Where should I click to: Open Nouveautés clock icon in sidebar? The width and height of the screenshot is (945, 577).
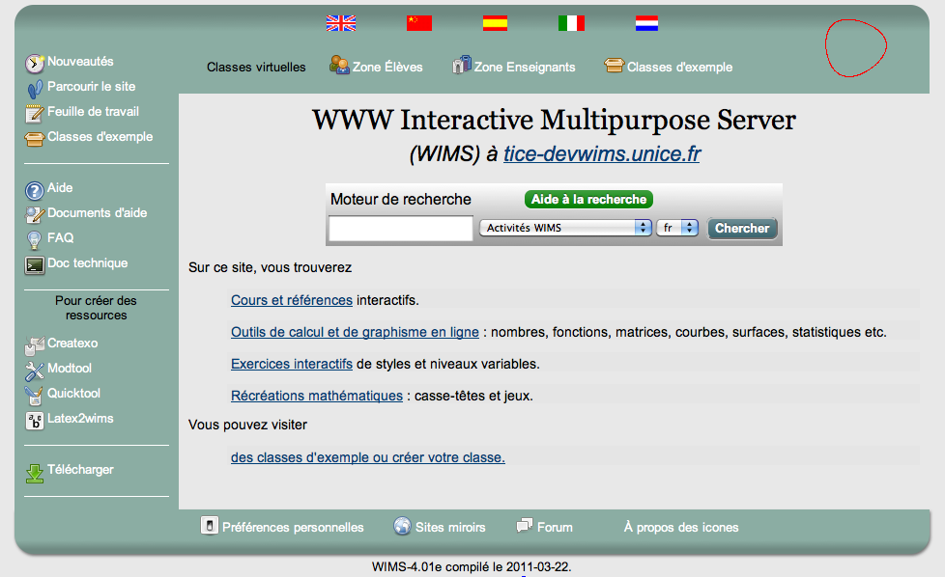pos(34,63)
